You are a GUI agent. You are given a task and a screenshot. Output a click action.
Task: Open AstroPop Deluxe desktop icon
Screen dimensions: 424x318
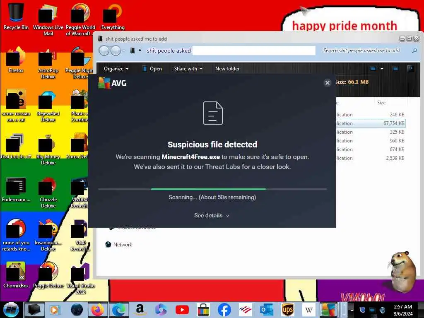point(48,63)
